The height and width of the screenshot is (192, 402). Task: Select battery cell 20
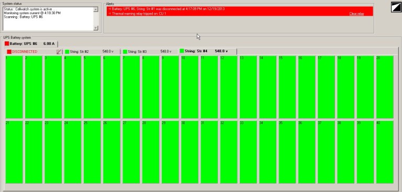pos(385,87)
